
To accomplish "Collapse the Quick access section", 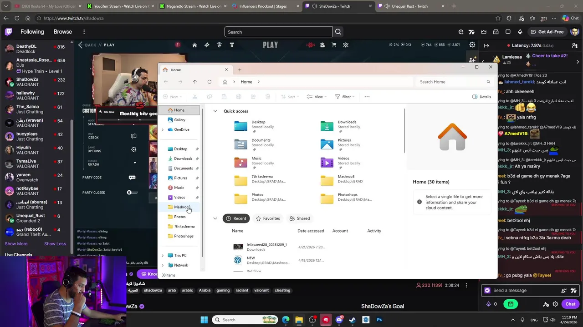I will click(215, 111).
